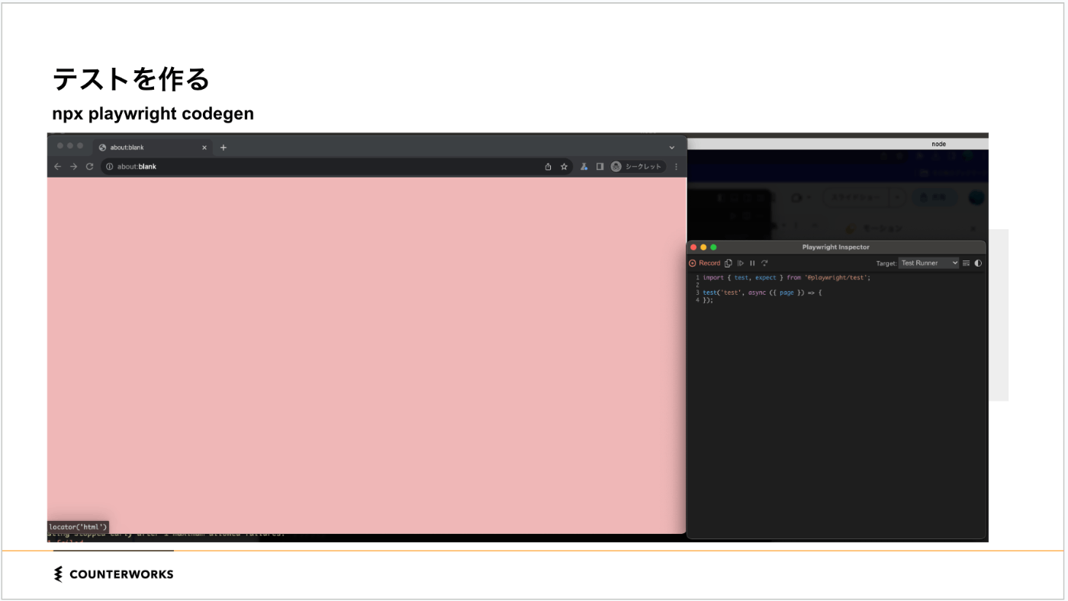Select the about:blank browser tab
This screenshot has height=601, width=1068.
(153, 147)
